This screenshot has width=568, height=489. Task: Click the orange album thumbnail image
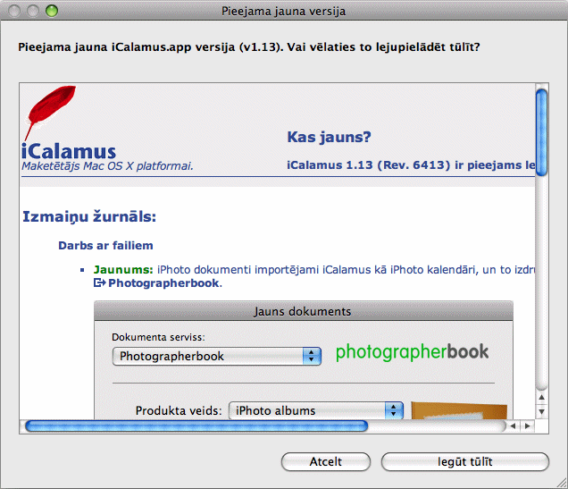pos(459,410)
